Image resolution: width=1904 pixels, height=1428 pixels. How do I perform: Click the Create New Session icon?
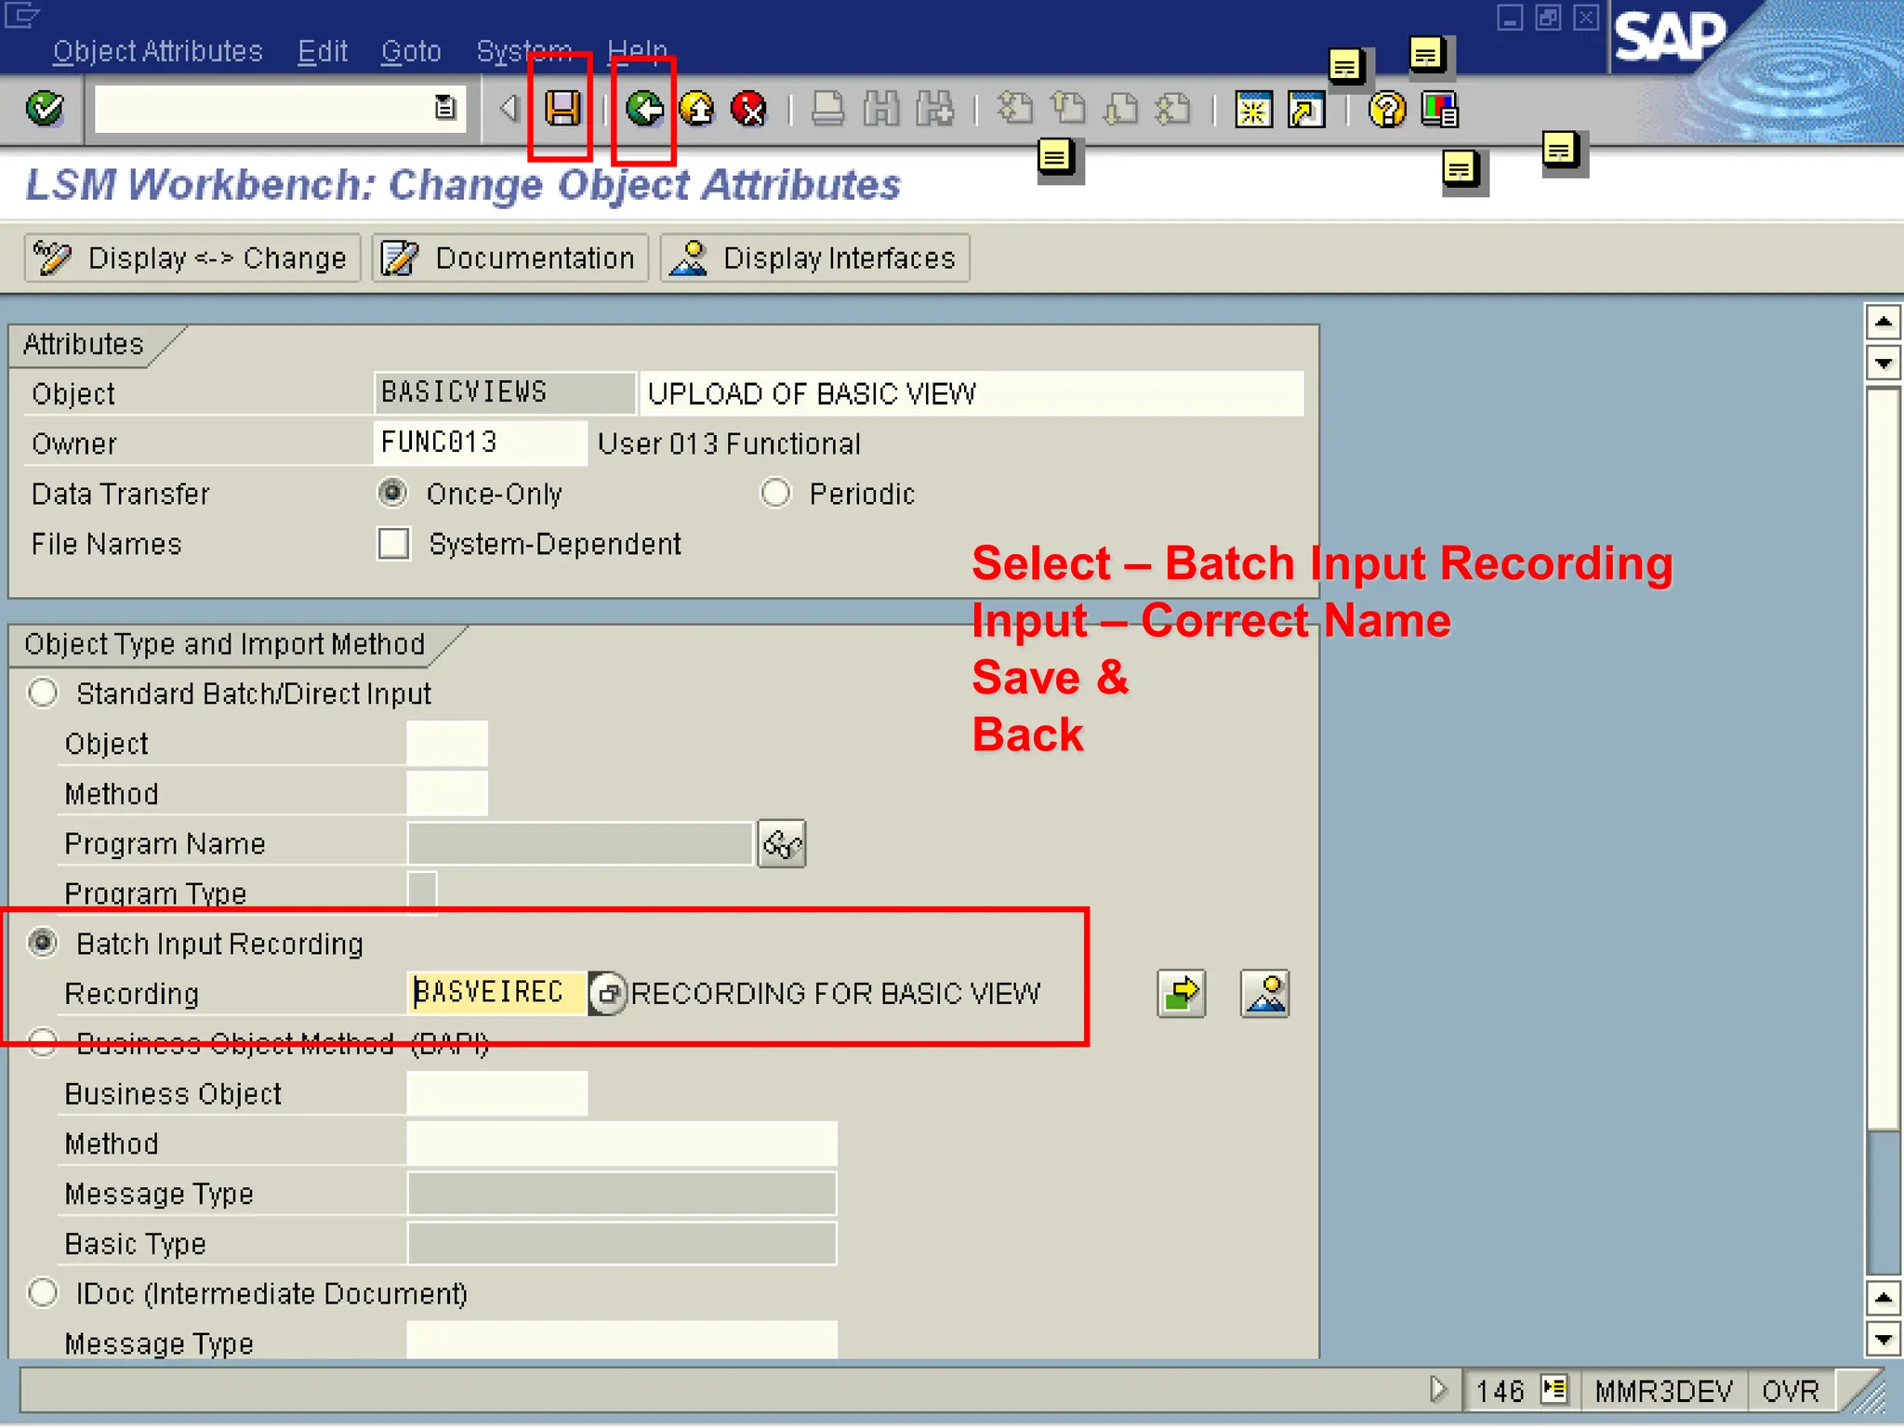click(x=1253, y=110)
